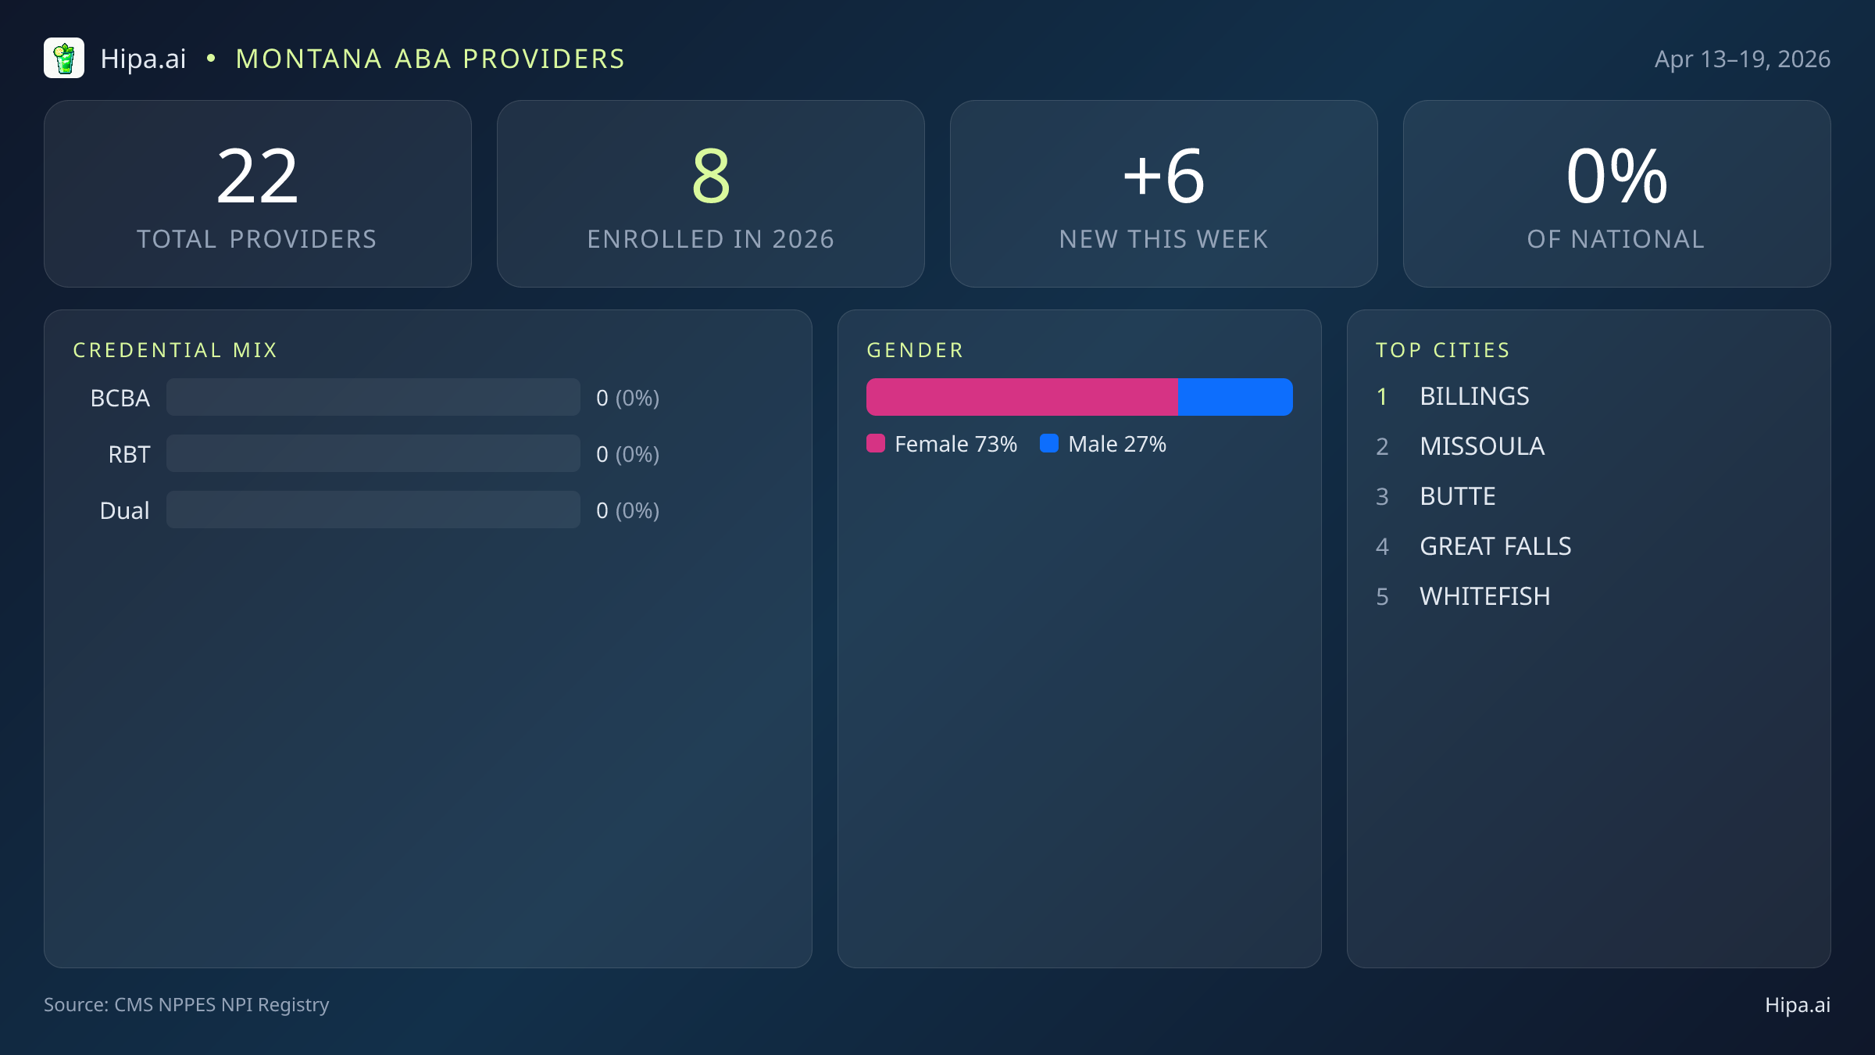Select the New This Week card

pos(1163,193)
